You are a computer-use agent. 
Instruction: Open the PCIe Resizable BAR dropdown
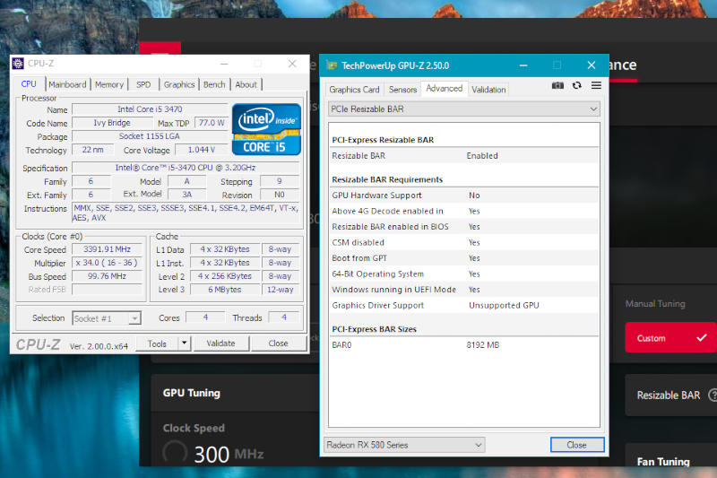463,109
